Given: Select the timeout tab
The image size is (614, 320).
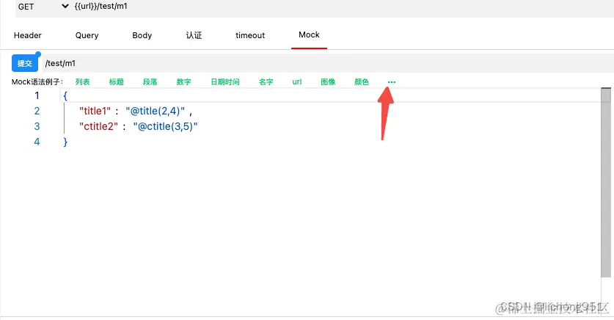Looking at the screenshot, I should coord(250,35).
